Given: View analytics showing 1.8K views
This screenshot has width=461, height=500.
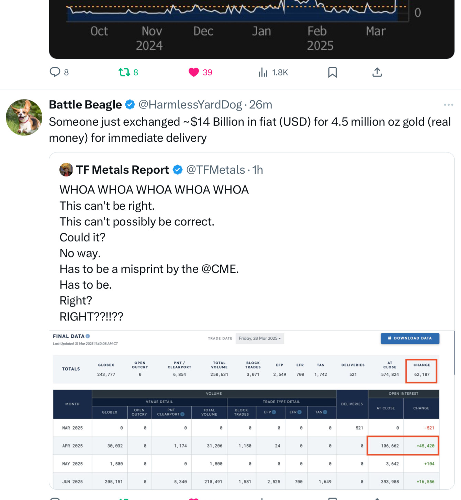Looking at the screenshot, I should click(263, 72).
